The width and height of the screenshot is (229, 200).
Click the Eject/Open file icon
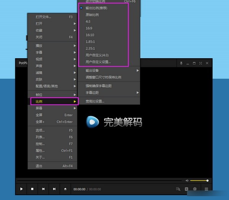(x=65, y=189)
